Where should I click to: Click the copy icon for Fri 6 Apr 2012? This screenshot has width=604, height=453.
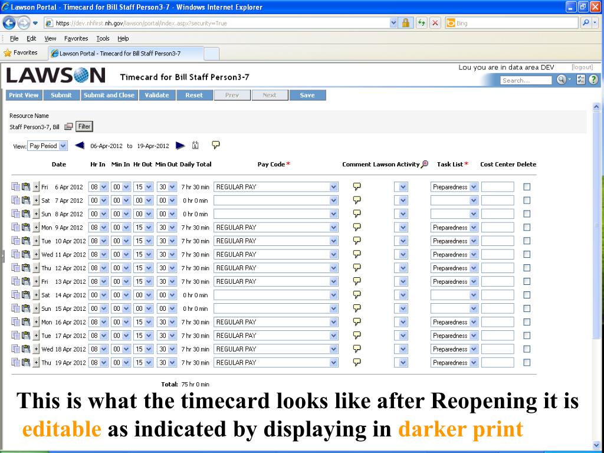pyautogui.click(x=15, y=187)
